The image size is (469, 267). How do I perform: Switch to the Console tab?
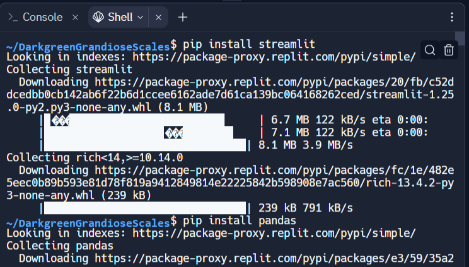click(42, 17)
